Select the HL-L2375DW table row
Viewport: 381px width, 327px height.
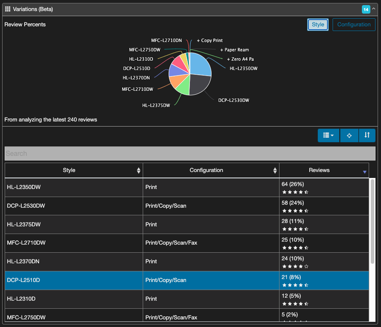coord(187,225)
